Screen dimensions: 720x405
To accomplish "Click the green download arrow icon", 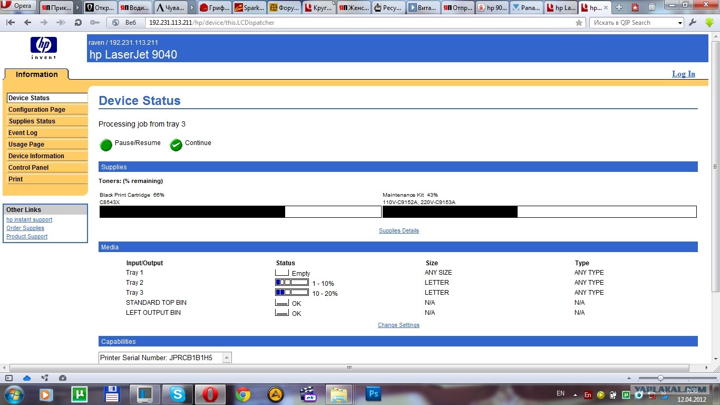I will pyautogui.click(x=709, y=23).
